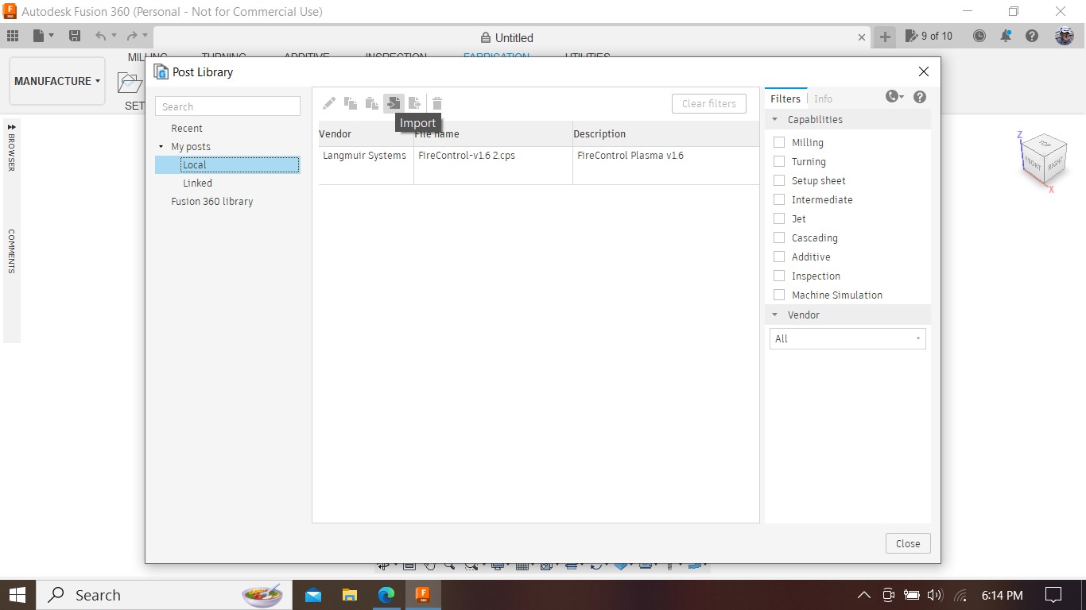Open the question mark help in Post Library
The height and width of the screenshot is (610, 1086).
click(x=920, y=97)
